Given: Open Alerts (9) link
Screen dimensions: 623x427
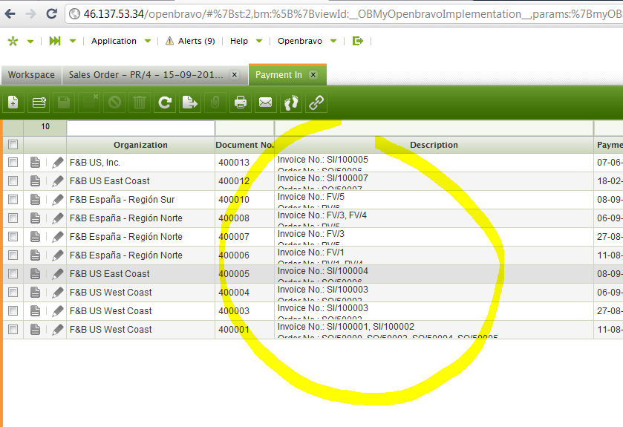Looking at the screenshot, I should pyautogui.click(x=190, y=41).
